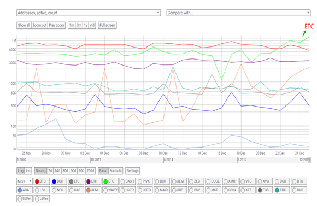Enable the BNB series
Screen dimensions: 317x206
[299, 190]
